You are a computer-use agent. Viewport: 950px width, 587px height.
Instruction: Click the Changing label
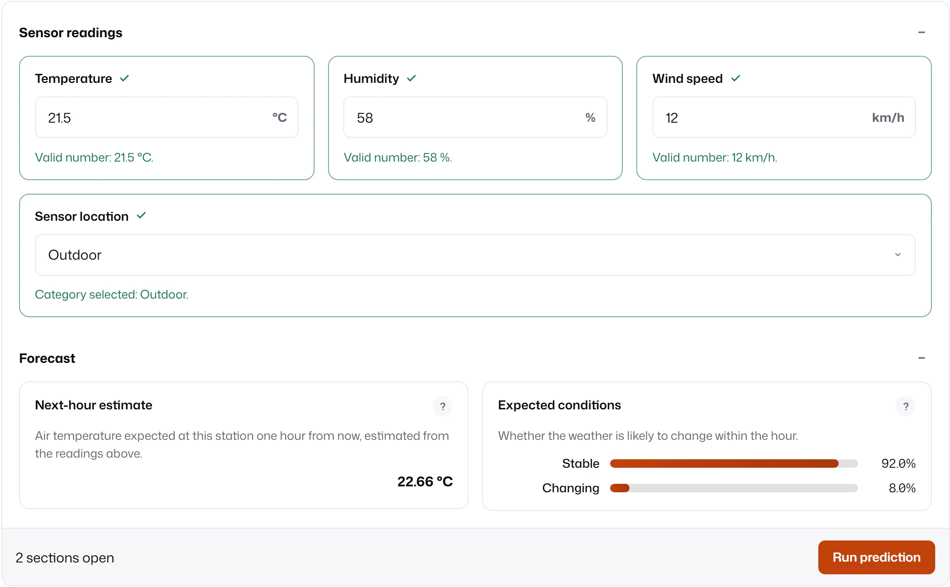coord(571,488)
